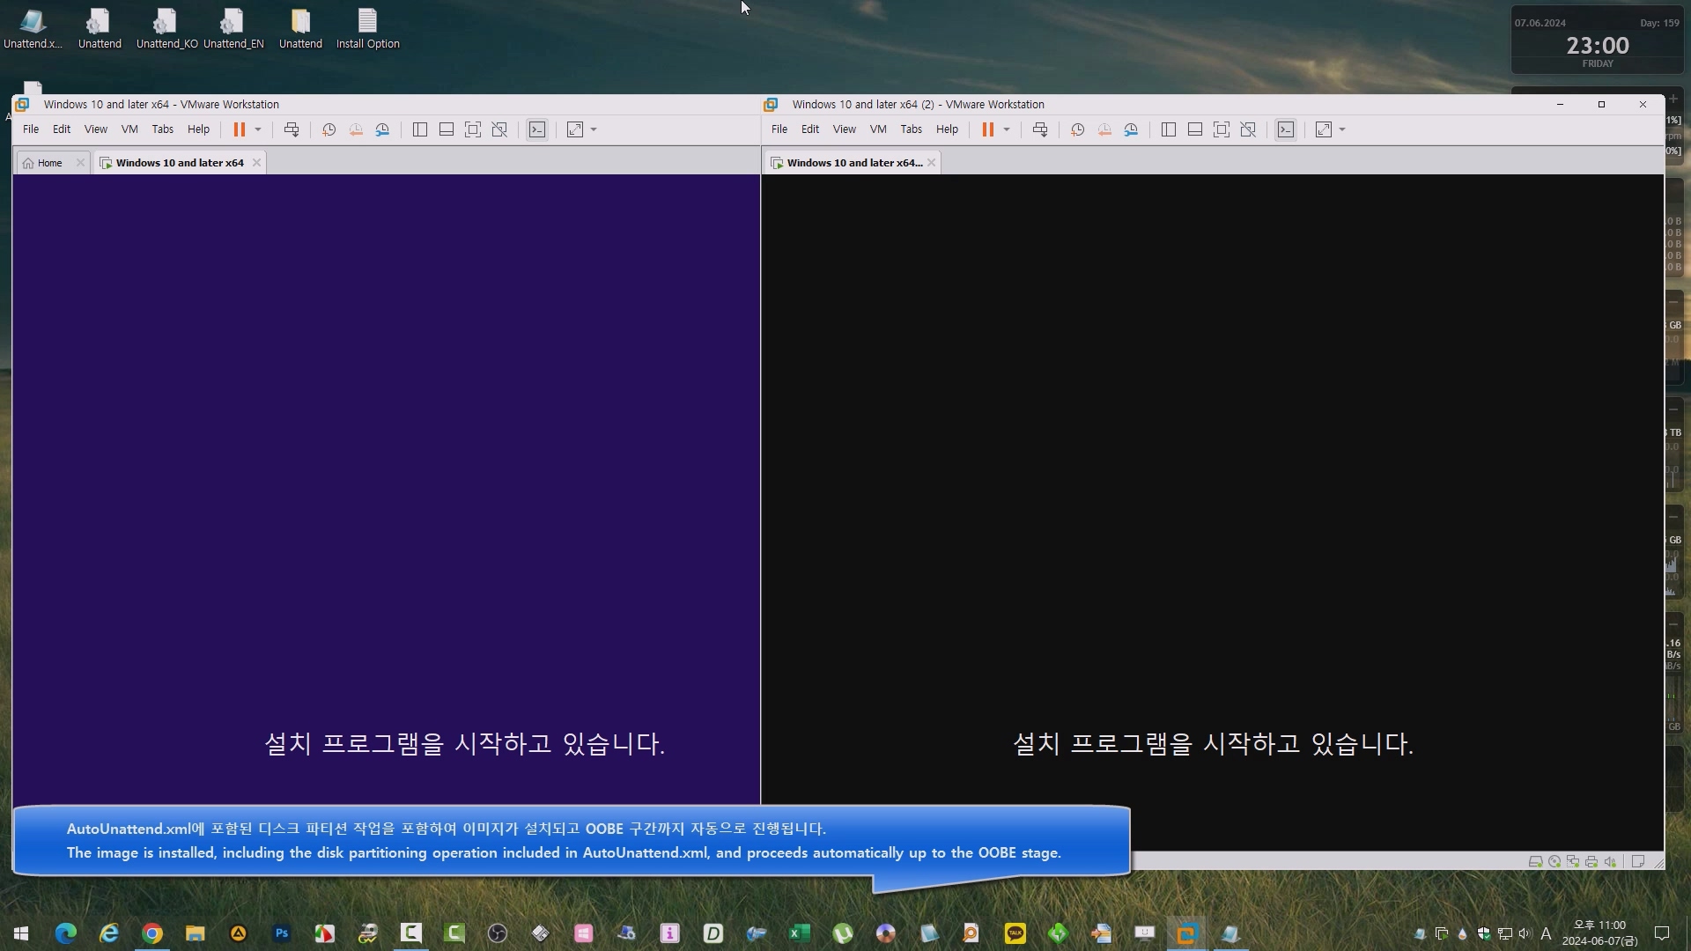Click the CD/DVD device status icon
This screenshot has width=1691, height=951.
(1554, 862)
